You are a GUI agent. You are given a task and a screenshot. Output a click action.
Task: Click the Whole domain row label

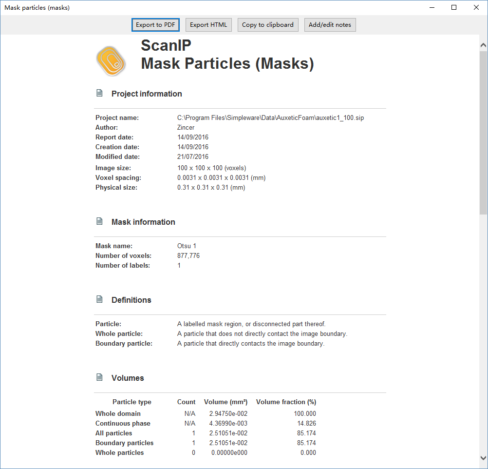click(x=118, y=413)
